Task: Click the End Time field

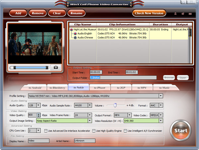Action: 132,72
